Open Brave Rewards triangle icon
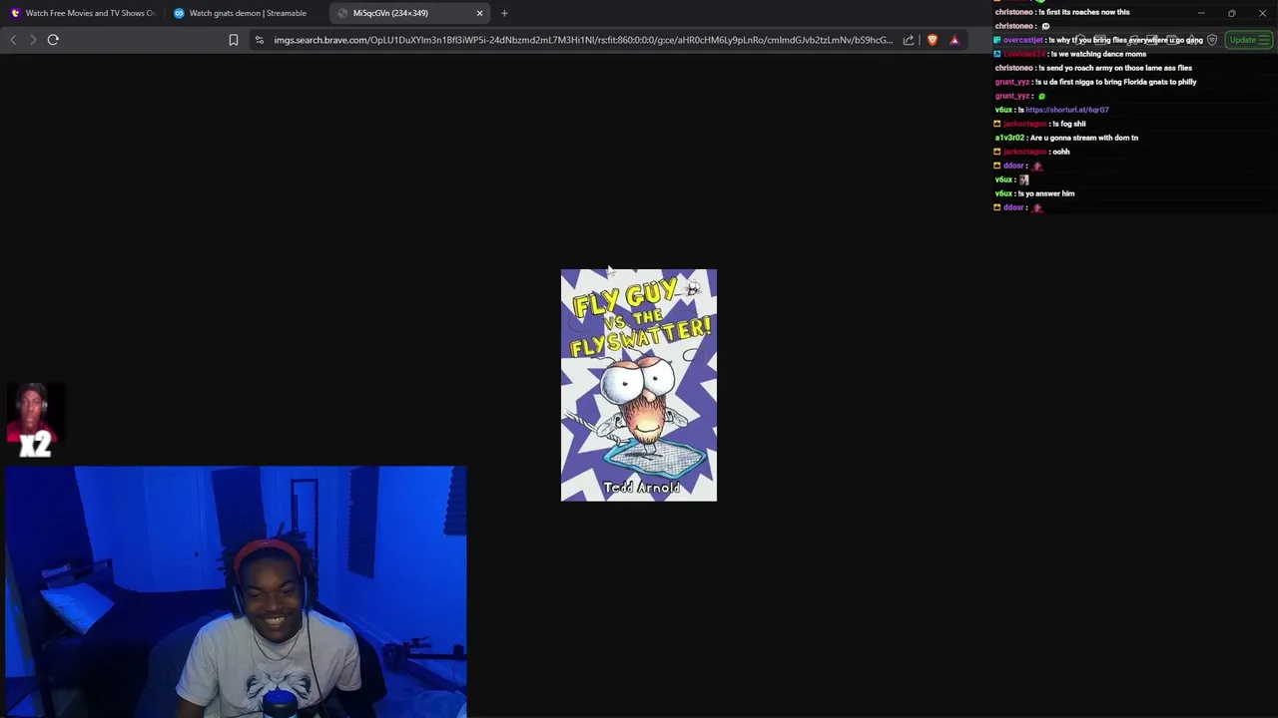 click(955, 40)
